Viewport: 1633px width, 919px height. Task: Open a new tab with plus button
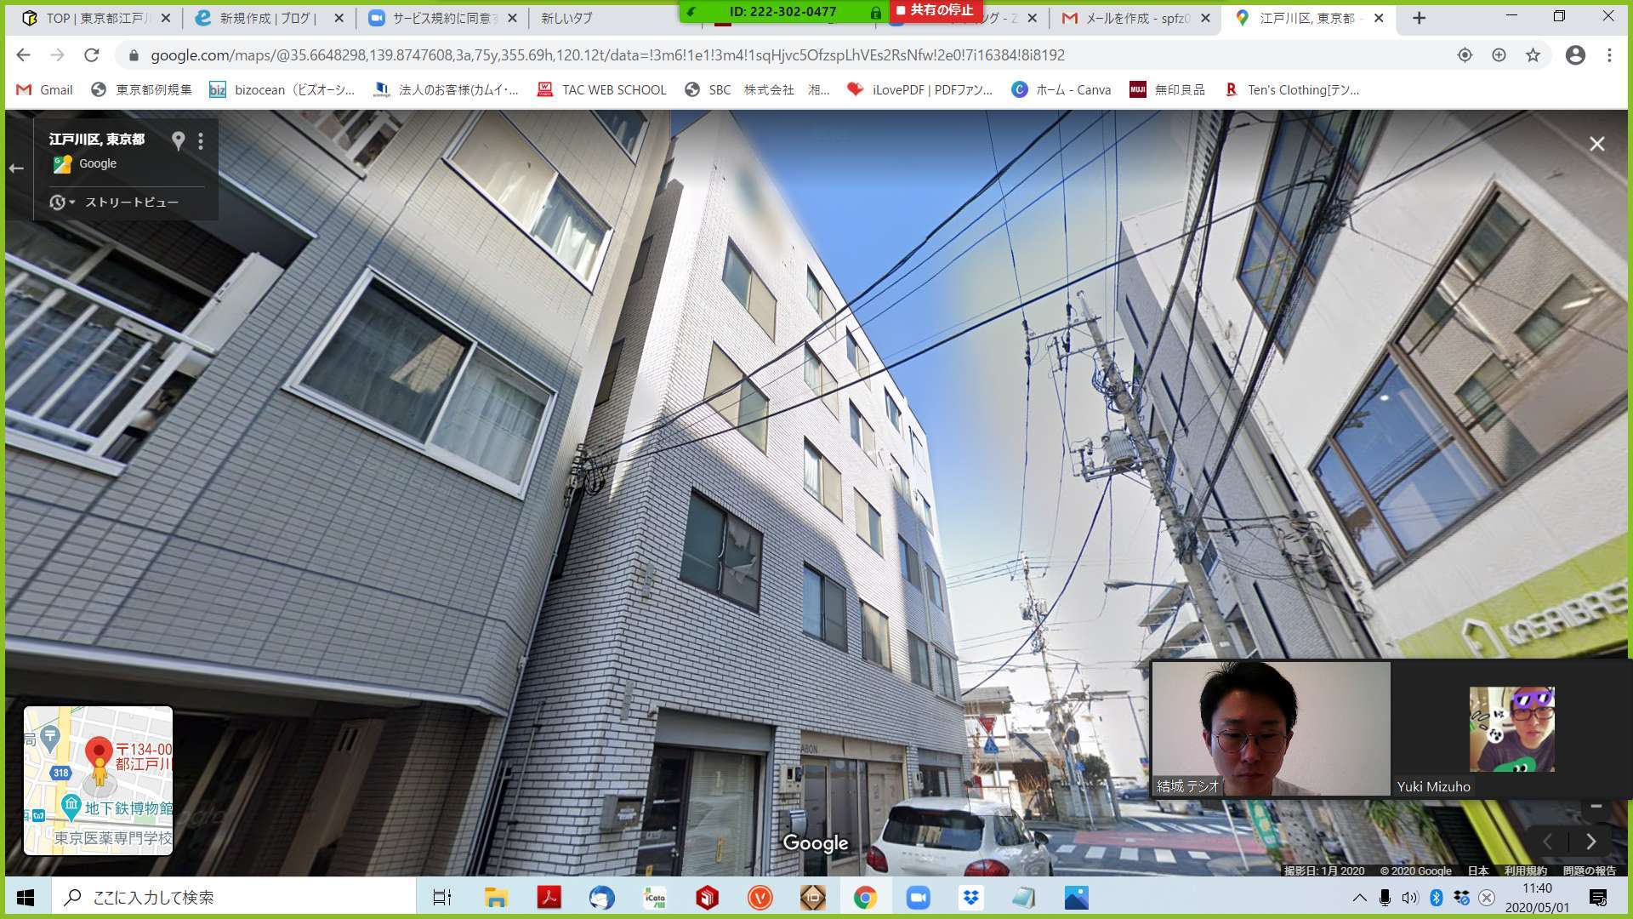(x=1419, y=18)
